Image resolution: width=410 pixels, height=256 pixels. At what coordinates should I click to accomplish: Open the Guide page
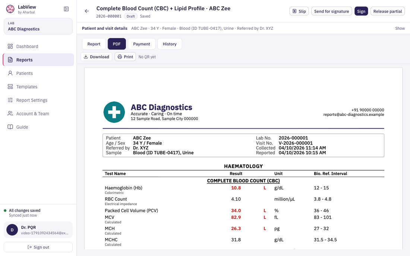[x=38, y=127]
